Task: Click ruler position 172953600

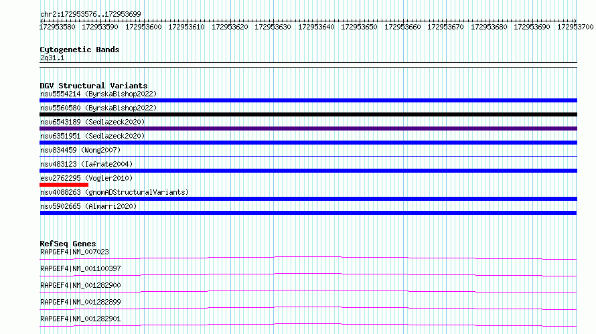Action: pos(143,27)
